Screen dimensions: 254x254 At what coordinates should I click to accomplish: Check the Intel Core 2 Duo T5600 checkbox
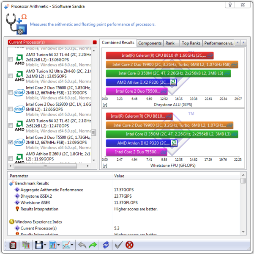11,92
